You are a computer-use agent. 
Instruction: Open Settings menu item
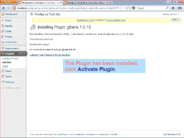pos(10,82)
